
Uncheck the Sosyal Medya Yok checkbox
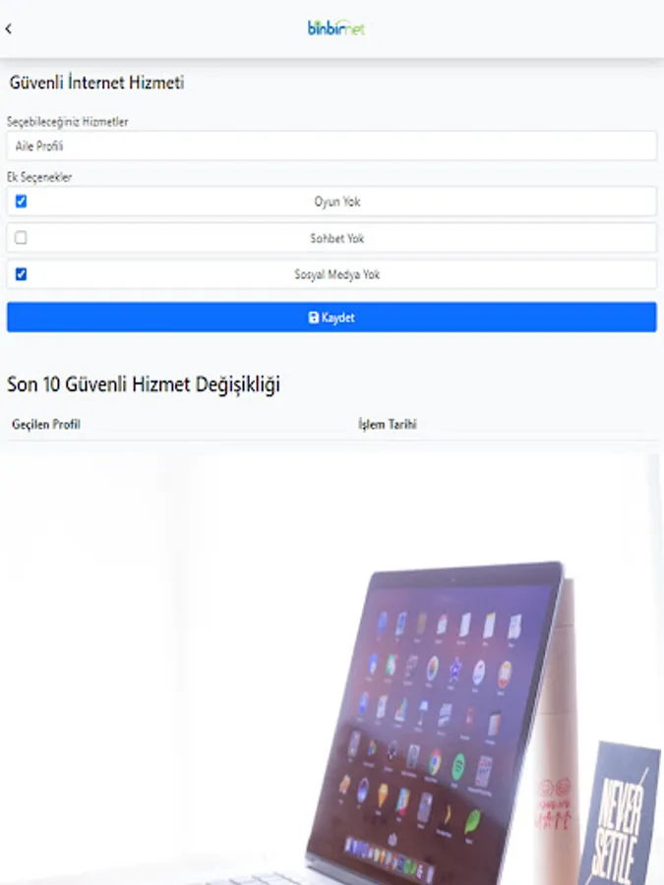[21, 274]
